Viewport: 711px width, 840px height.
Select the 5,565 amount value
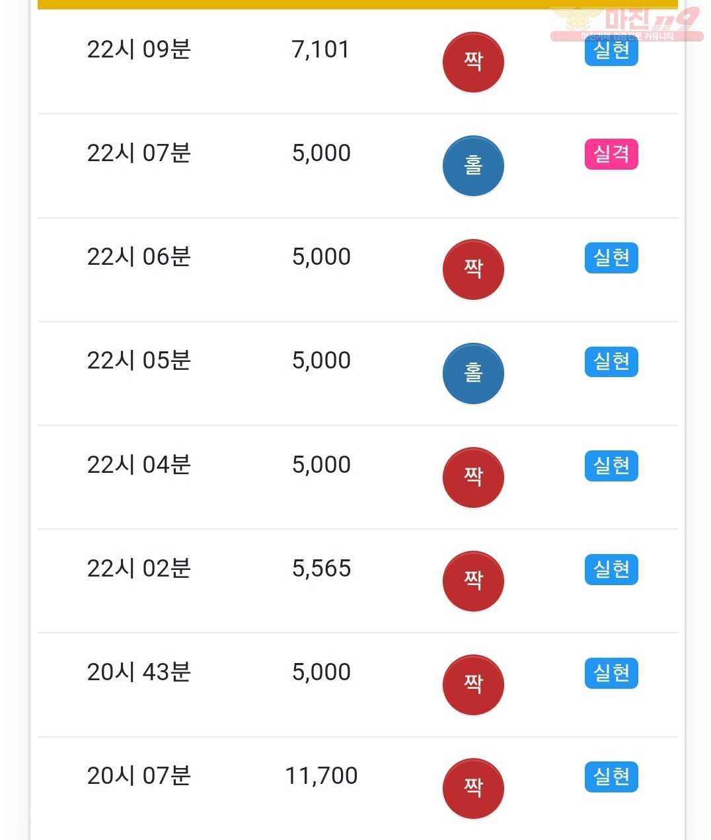pos(321,569)
